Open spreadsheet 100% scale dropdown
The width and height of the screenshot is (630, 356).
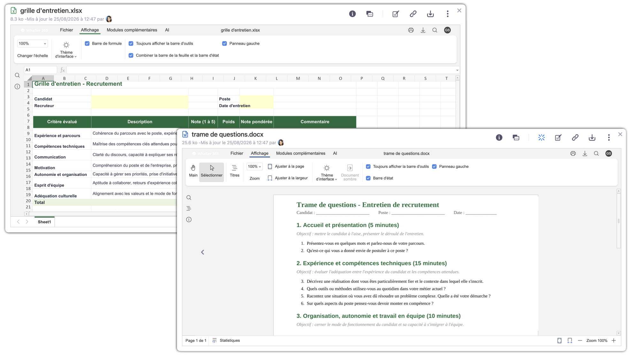click(x=32, y=43)
